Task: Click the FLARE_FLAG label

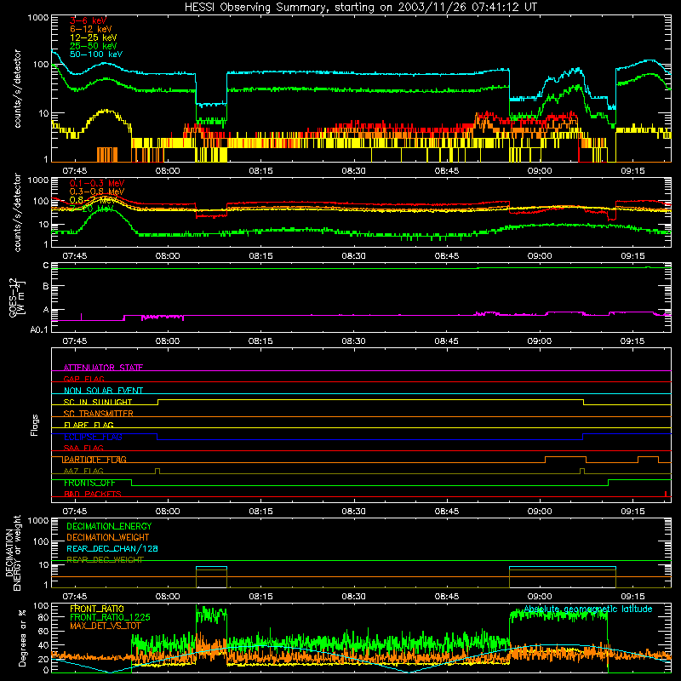Action: pyautogui.click(x=89, y=425)
